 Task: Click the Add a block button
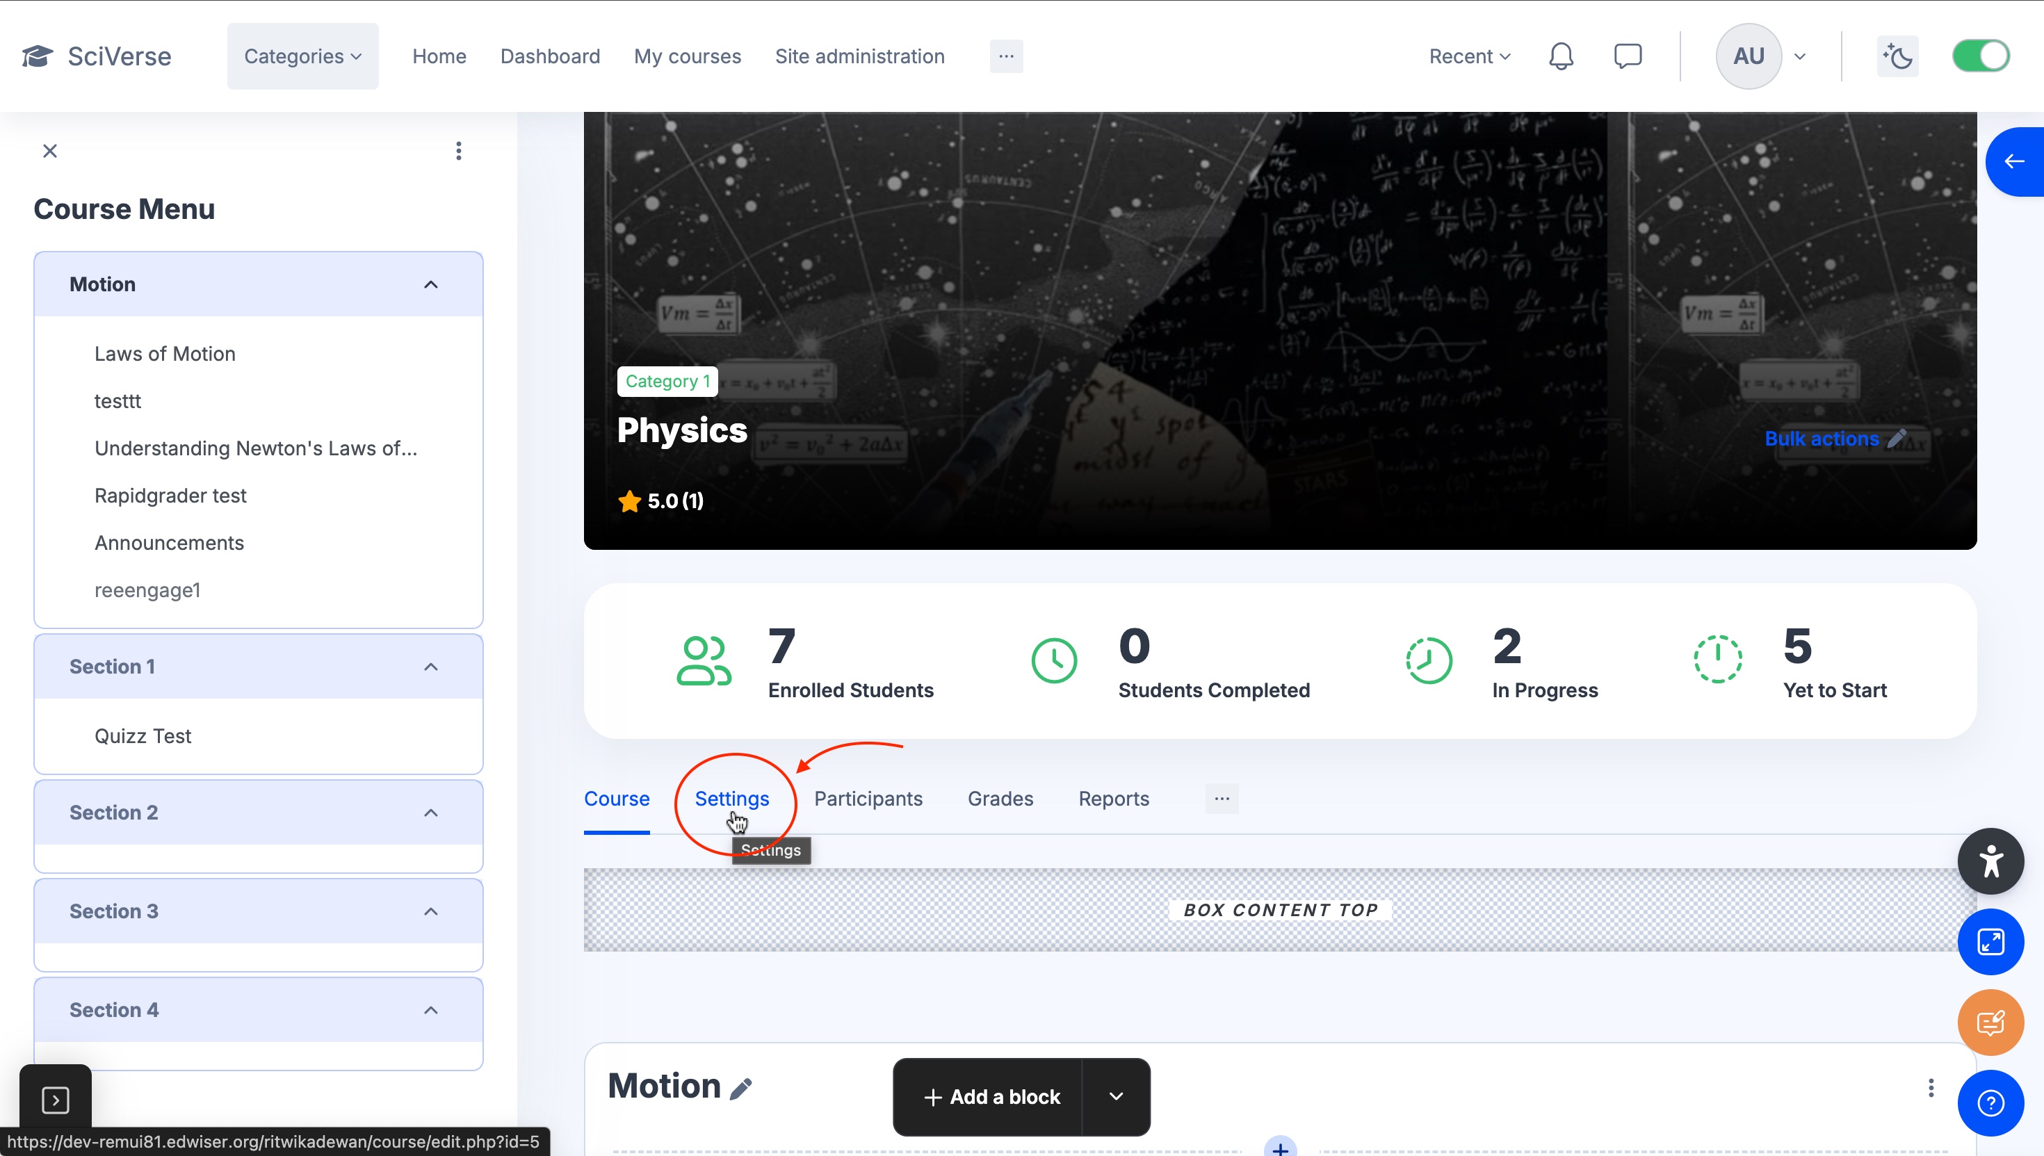pos(991,1096)
